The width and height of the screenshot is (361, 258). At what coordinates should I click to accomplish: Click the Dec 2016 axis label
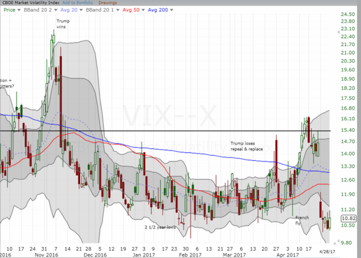pyautogui.click(x=95, y=255)
